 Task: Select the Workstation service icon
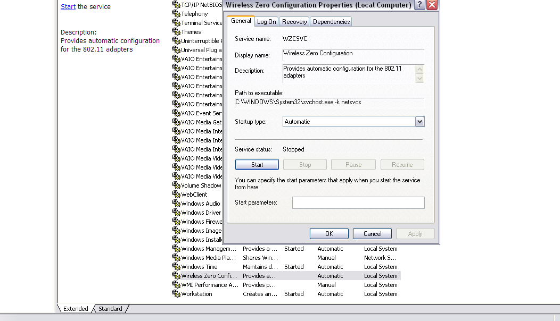[x=176, y=294]
